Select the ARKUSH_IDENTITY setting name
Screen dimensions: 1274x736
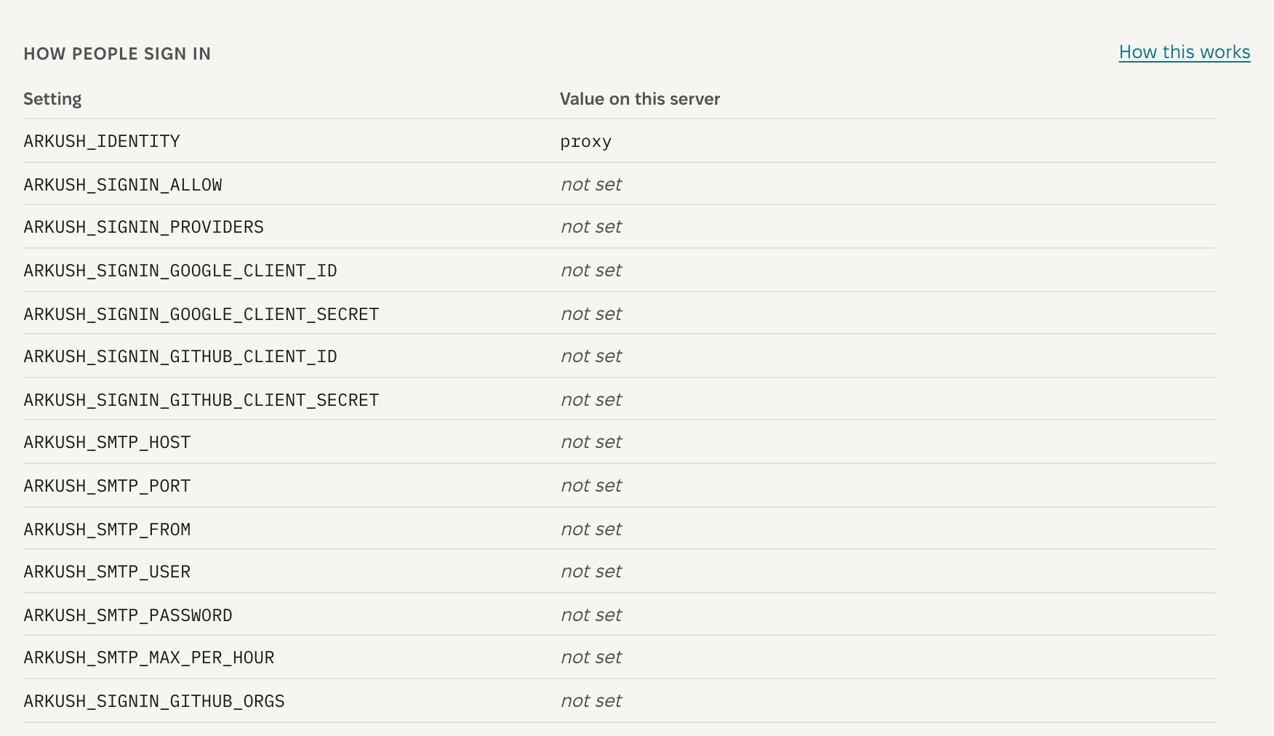(x=102, y=141)
